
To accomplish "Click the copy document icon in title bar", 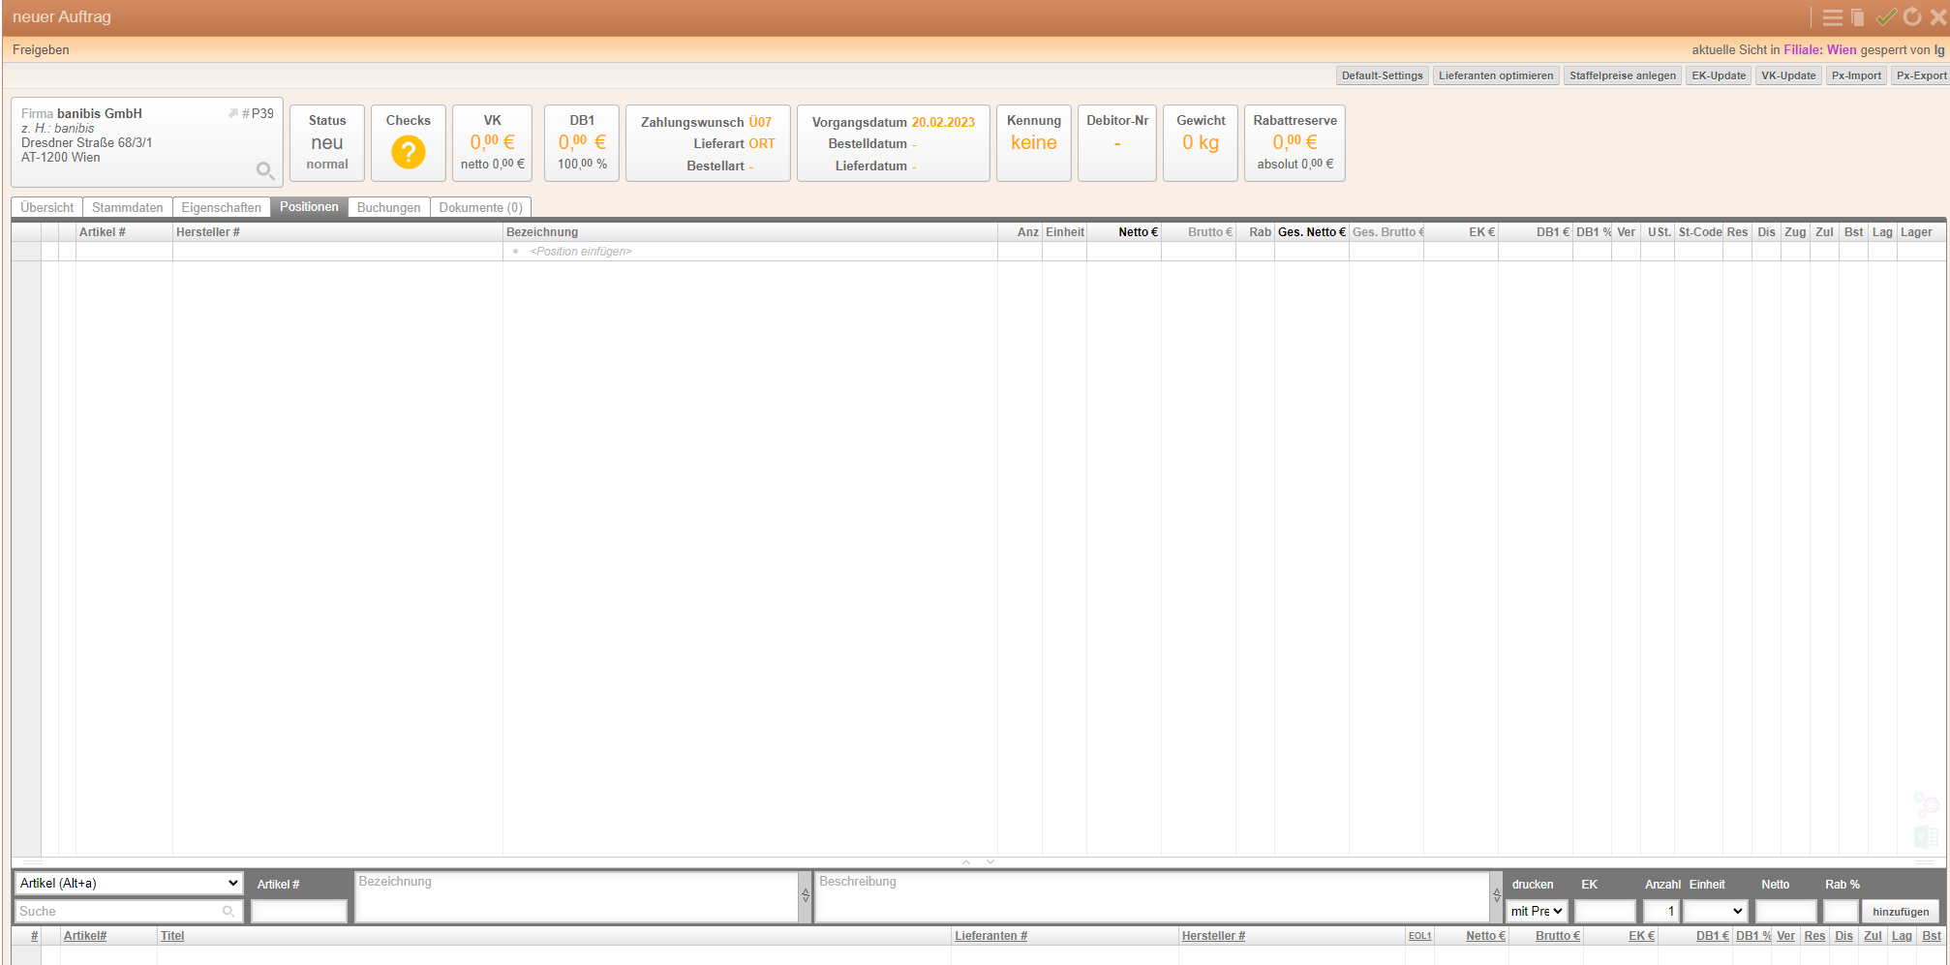I will [x=1857, y=17].
